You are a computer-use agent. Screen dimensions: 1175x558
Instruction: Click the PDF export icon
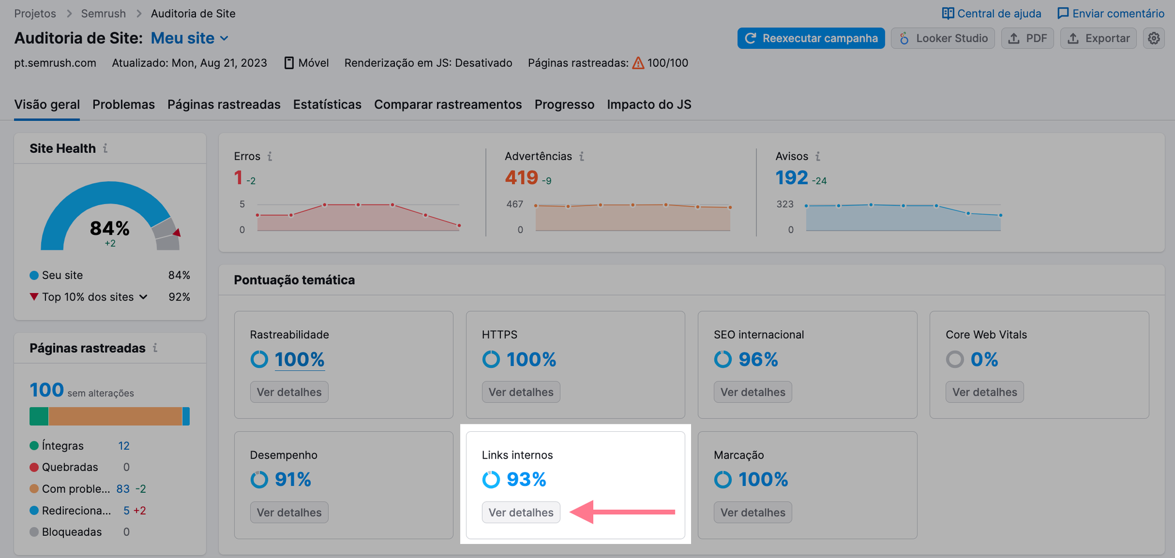coord(1014,38)
